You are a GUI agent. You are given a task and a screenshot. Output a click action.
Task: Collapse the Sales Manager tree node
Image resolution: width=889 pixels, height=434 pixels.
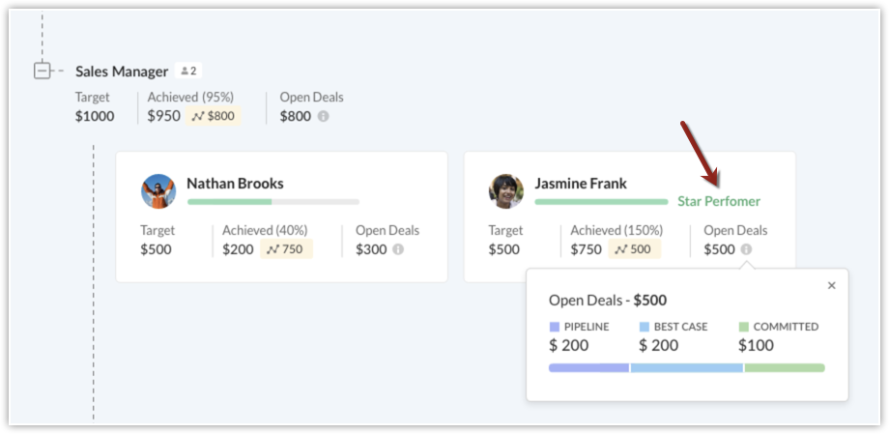click(42, 71)
